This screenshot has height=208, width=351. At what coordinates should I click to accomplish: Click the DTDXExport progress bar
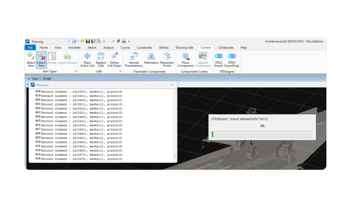pos(261,134)
